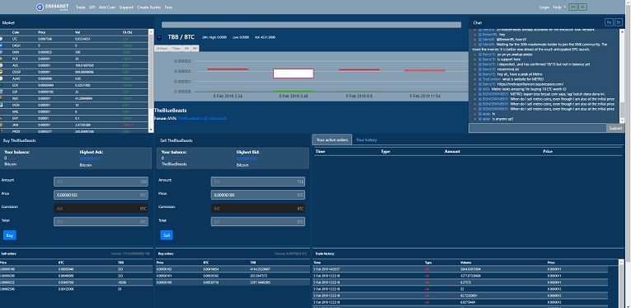Click the TBB / BTC pair title

[x=181, y=37]
